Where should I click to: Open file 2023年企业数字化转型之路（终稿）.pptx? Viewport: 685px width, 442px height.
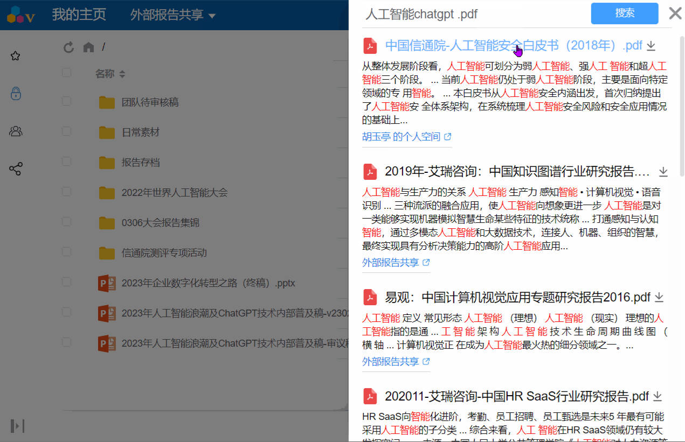[x=209, y=283]
